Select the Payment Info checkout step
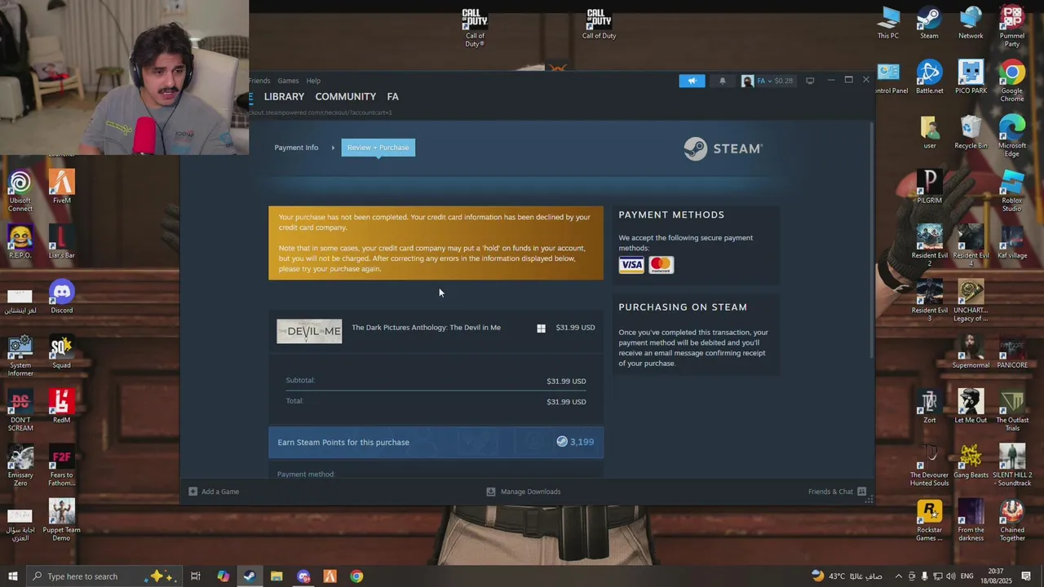 coord(296,148)
